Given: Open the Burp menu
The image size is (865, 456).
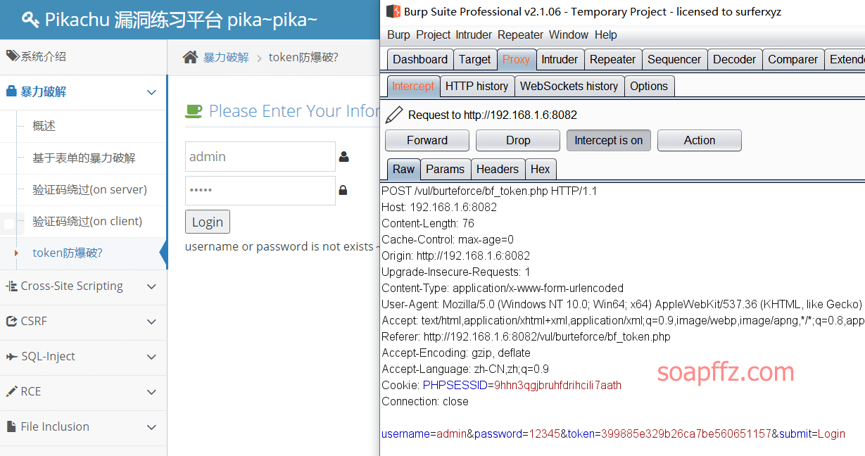Looking at the screenshot, I should tap(398, 34).
